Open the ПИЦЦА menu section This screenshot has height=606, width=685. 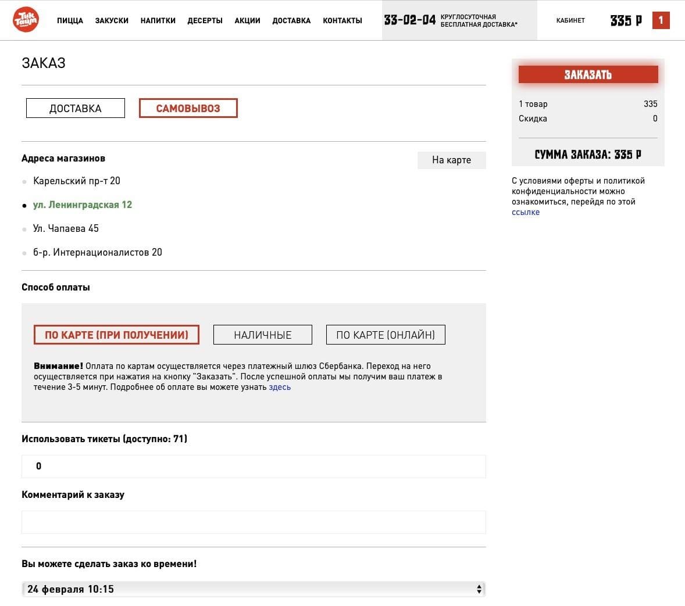point(70,20)
